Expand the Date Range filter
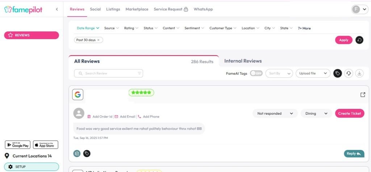 [x=88, y=28]
